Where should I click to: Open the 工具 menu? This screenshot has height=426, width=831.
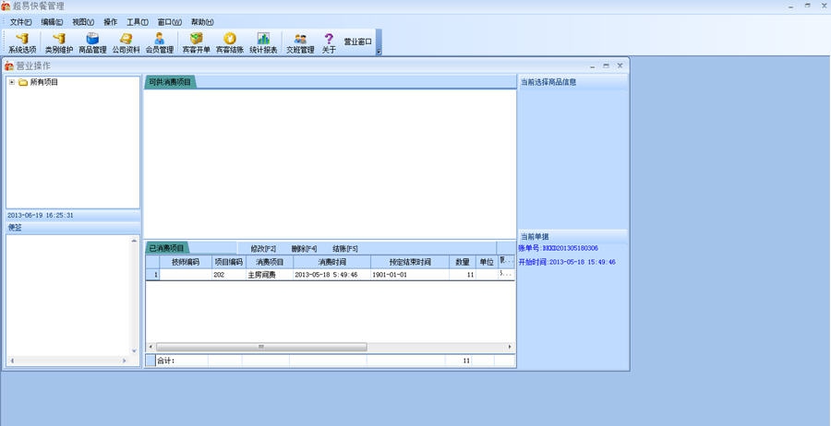tap(137, 22)
